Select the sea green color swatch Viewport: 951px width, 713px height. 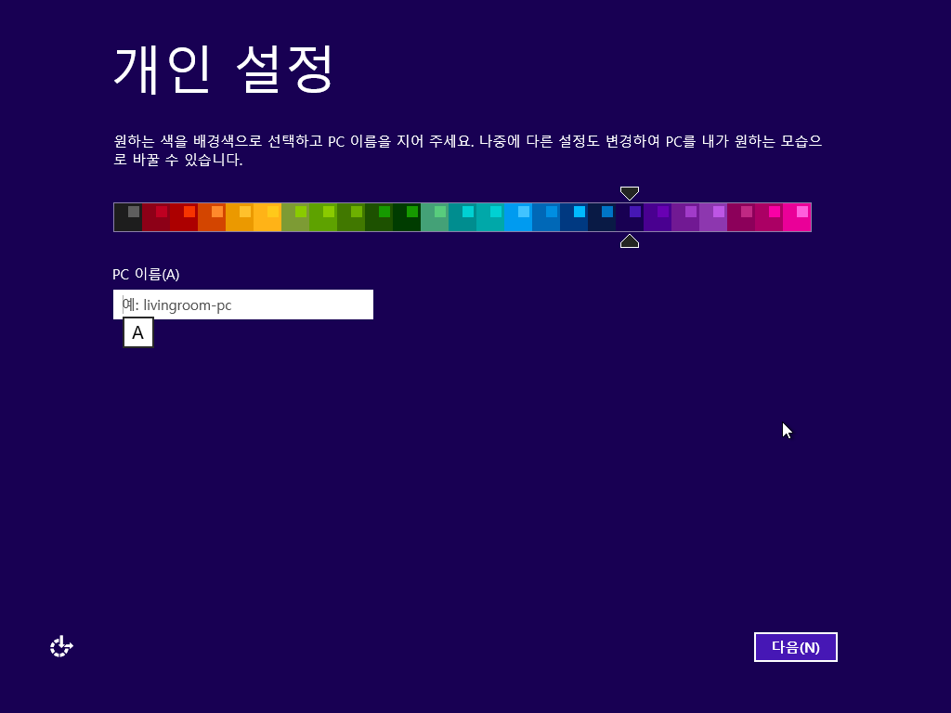pyautogui.click(x=435, y=217)
